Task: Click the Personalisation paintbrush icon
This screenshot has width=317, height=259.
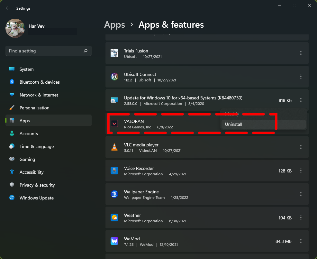Action: tap(12, 108)
